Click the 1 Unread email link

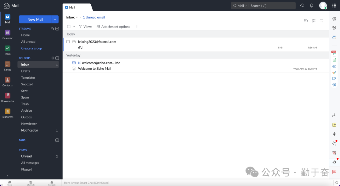pyautogui.click(x=94, y=17)
